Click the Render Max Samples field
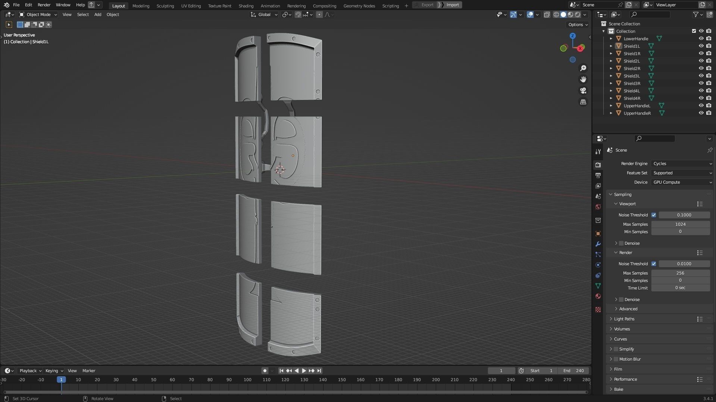The height and width of the screenshot is (402, 716). click(681, 273)
